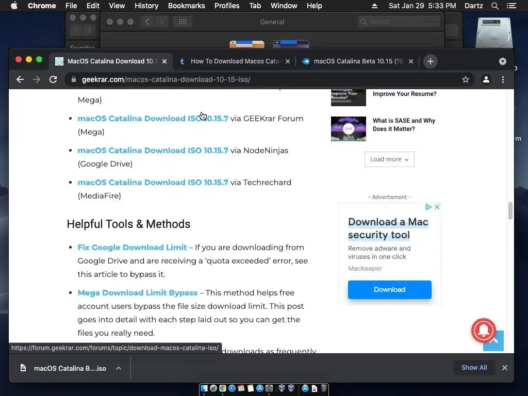Close the downloads bar
This screenshot has width=528, height=396.
[x=504, y=368]
